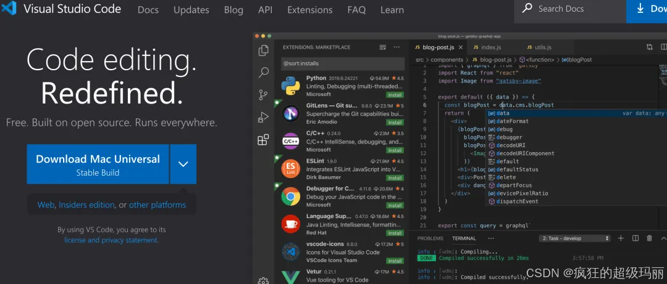Close the blog-post.js tab
667x284 pixels.
460,47
